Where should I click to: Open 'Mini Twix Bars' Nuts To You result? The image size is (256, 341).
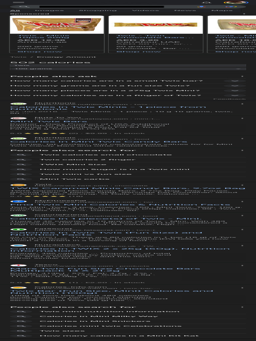(49, 122)
